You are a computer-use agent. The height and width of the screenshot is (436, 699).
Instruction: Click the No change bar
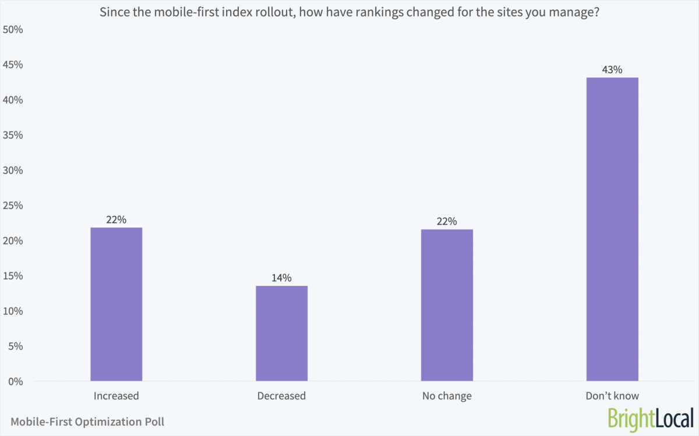pyautogui.click(x=447, y=305)
